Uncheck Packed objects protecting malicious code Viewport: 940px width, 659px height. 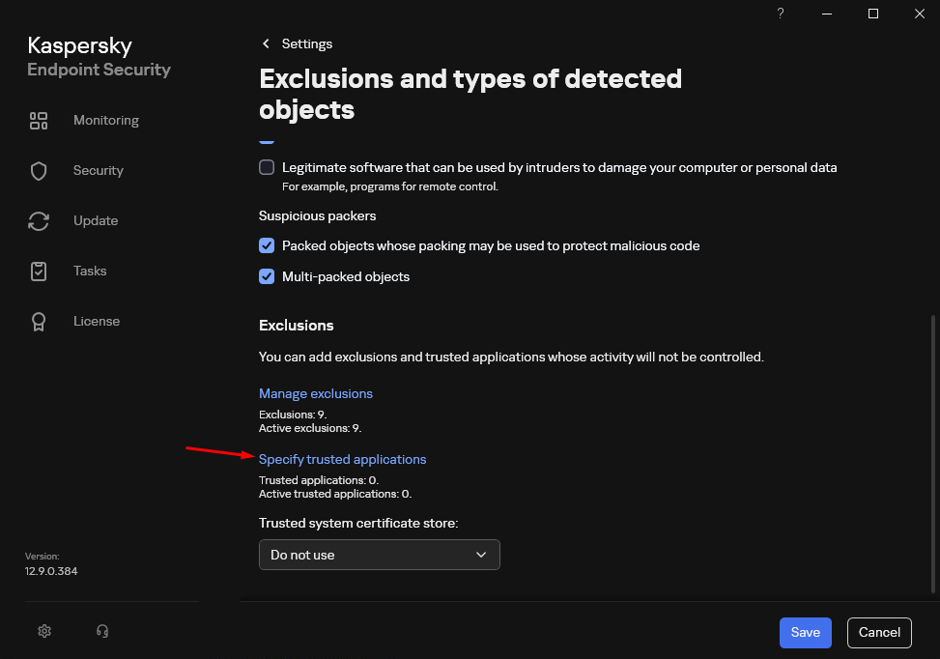(267, 245)
